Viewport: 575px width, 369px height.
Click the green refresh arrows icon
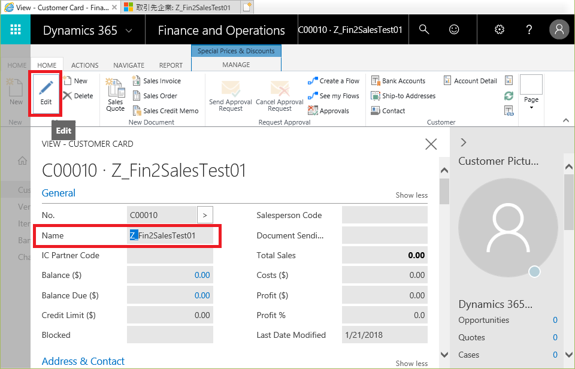point(509,96)
